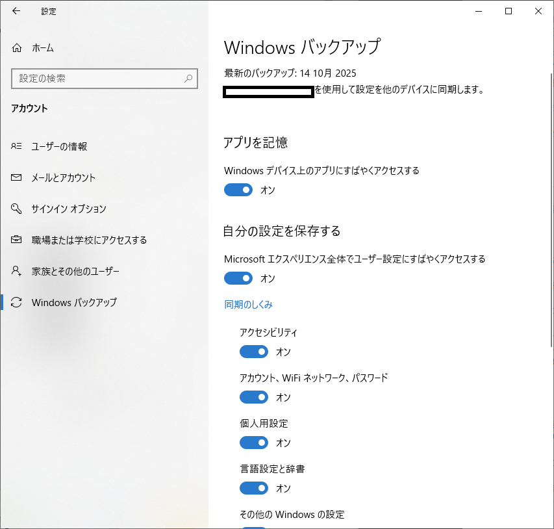Viewport: 554px width, 529px height.
Task: Maximize the Settings window
Action: coord(509,11)
